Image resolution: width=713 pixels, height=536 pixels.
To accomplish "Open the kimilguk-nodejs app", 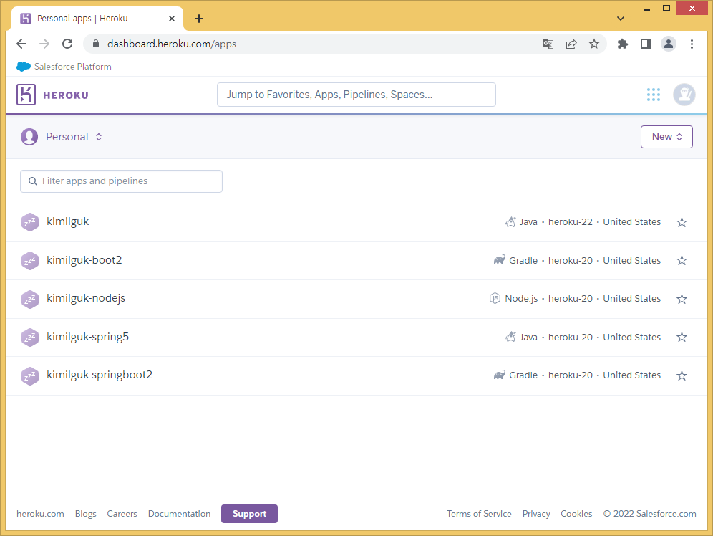I will [x=85, y=298].
